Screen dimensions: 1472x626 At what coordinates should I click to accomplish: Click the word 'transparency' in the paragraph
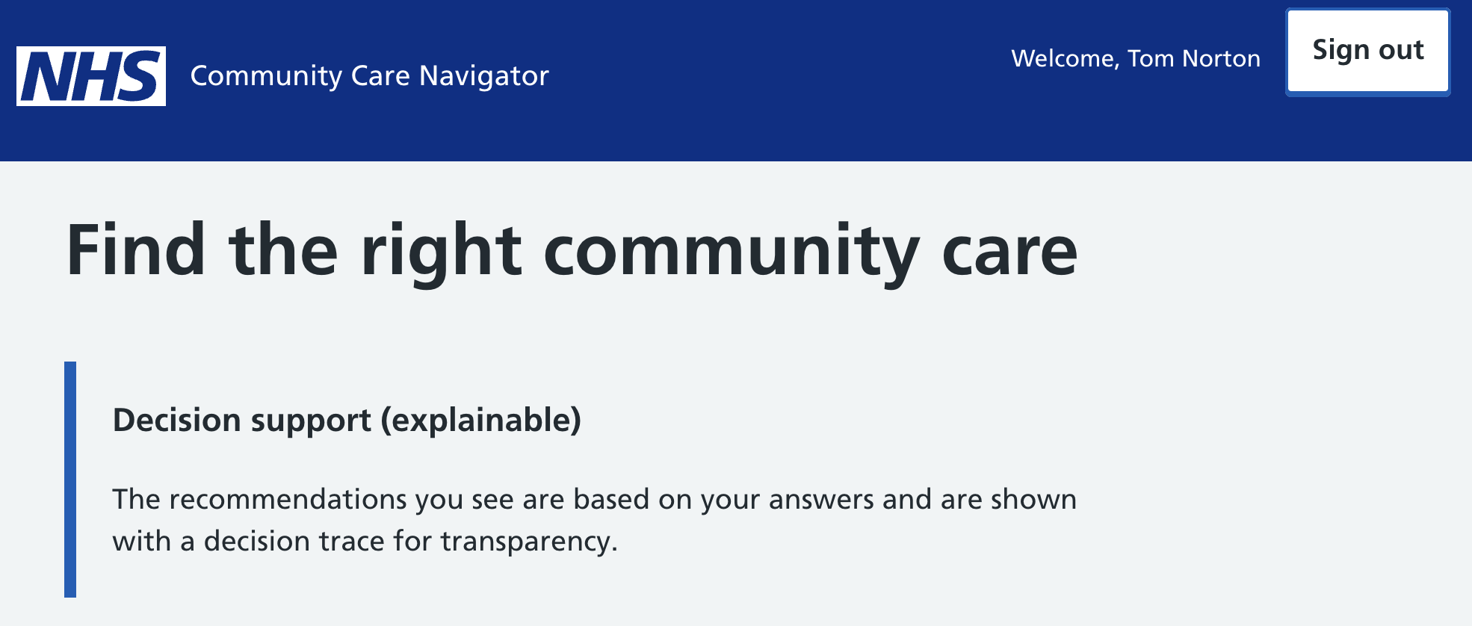click(x=528, y=541)
